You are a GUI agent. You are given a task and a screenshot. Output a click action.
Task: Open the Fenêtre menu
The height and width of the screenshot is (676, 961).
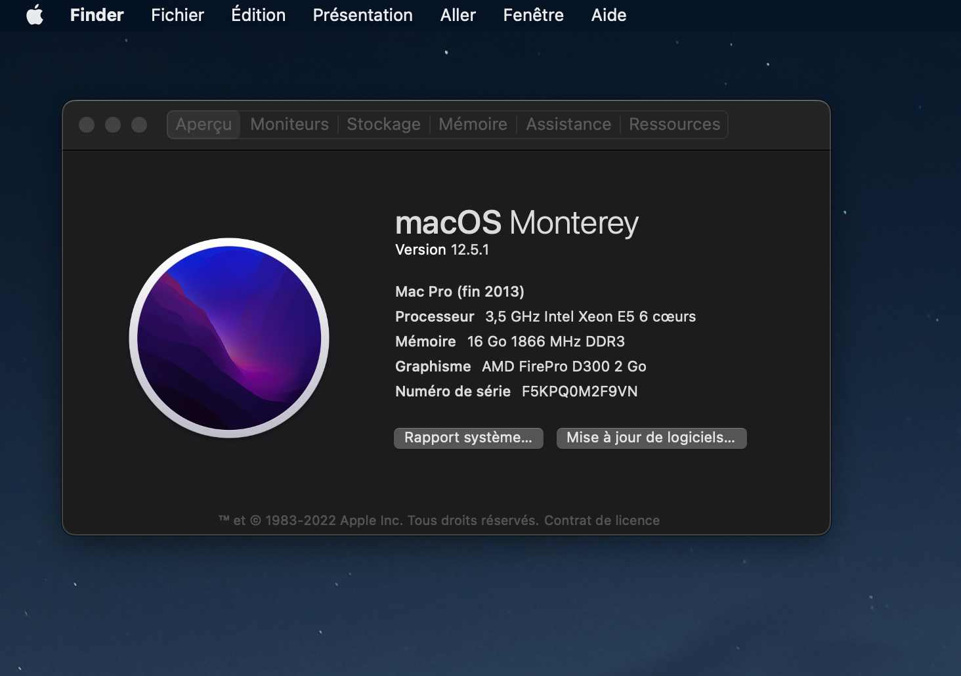[x=533, y=14]
